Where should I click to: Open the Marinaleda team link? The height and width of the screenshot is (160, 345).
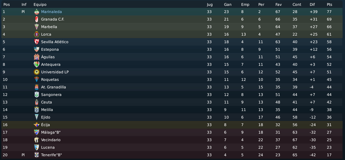[51, 12]
